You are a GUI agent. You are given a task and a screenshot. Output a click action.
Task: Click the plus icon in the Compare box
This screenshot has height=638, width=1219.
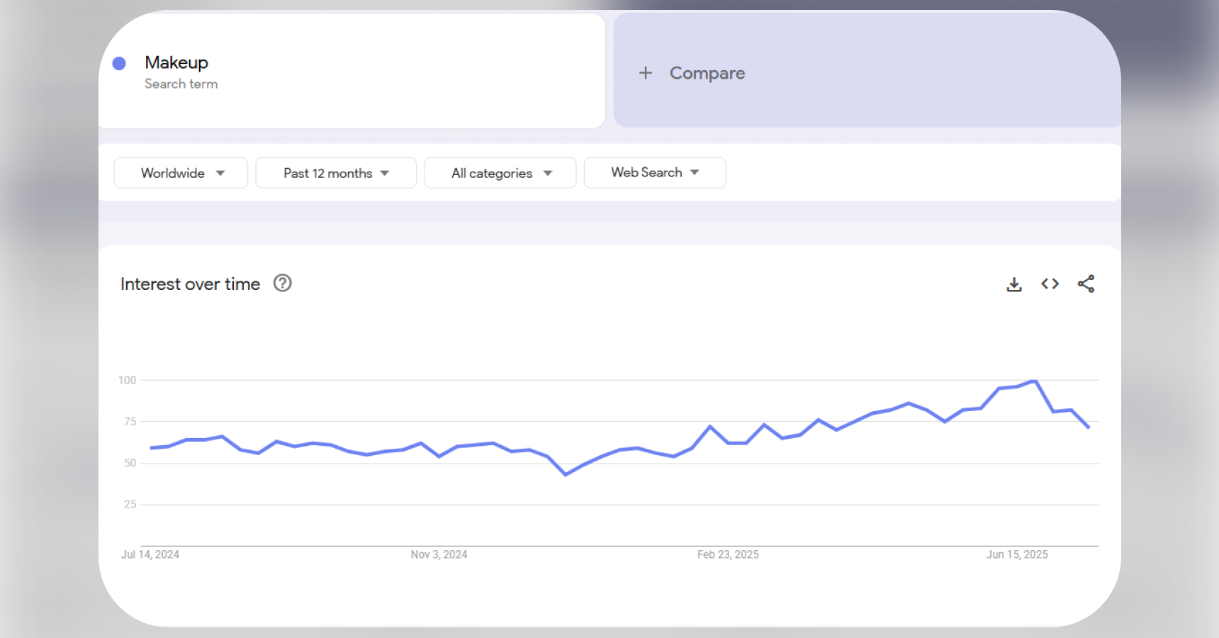tap(646, 73)
